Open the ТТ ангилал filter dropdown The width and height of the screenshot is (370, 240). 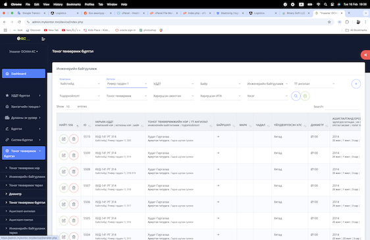pos(314,84)
